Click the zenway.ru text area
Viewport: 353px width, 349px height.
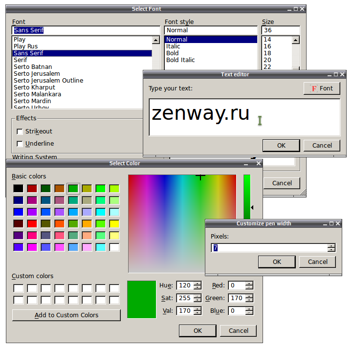coord(244,117)
